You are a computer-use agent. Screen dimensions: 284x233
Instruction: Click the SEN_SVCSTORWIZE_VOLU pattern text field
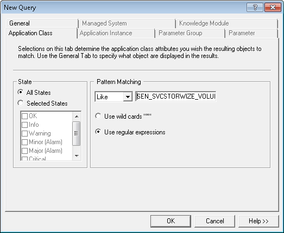[176, 96]
